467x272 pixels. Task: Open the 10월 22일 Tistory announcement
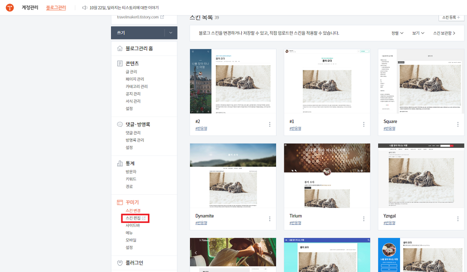[x=124, y=7]
